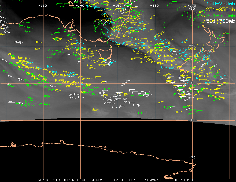Click the 351-500mb green legend label

pyautogui.click(x=220, y=16)
